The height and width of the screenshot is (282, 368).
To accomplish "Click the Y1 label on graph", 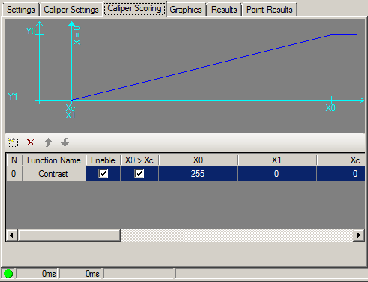I will (13, 97).
